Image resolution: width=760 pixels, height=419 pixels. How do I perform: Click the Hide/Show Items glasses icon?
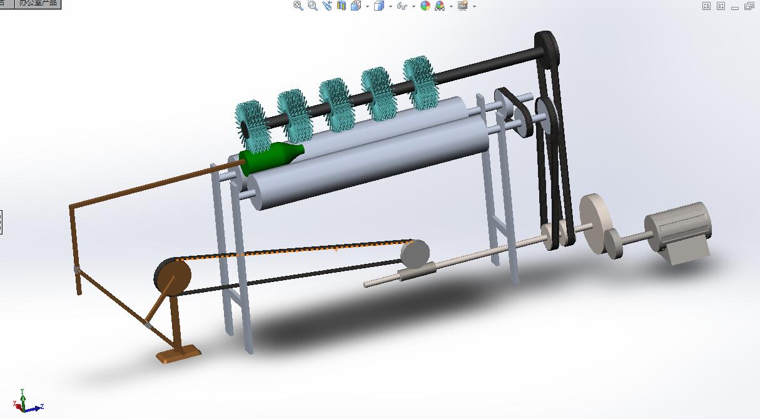tap(402, 6)
